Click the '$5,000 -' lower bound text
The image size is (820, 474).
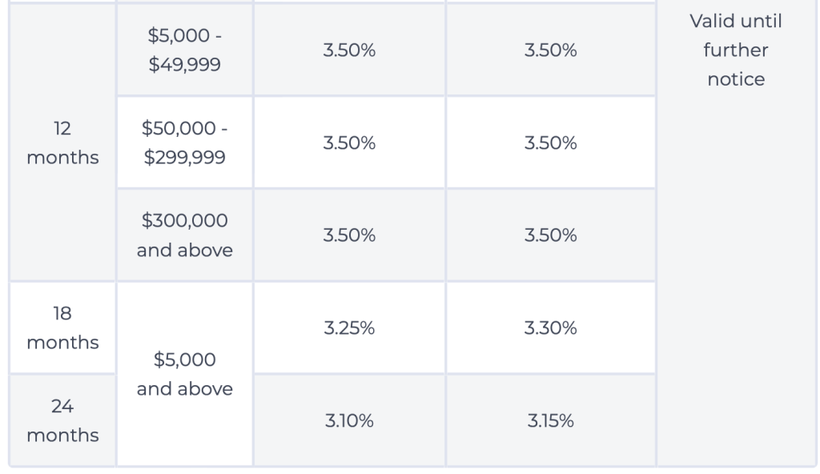[184, 35]
